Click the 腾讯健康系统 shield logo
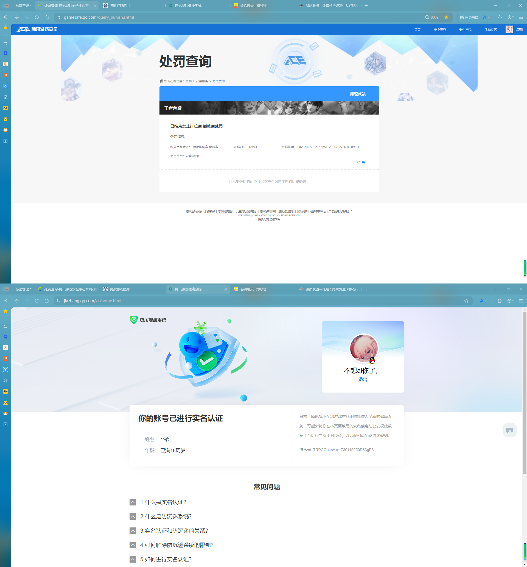The height and width of the screenshot is (567, 527). coord(148,320)
